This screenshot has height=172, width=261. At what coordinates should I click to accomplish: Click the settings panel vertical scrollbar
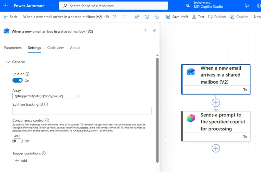(x=157, y=109)
